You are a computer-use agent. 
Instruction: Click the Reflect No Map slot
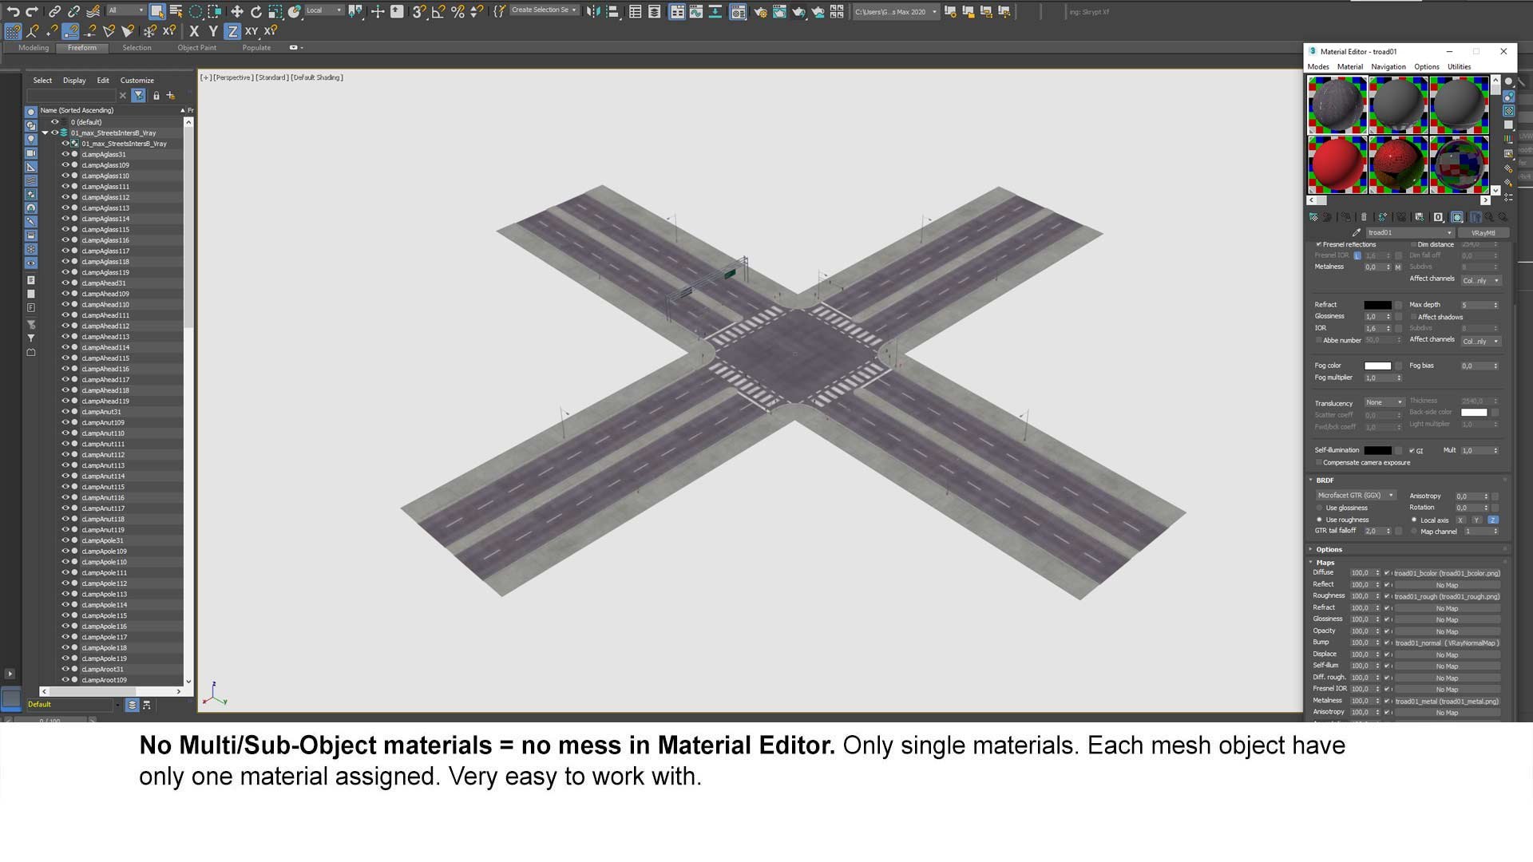1447,585
